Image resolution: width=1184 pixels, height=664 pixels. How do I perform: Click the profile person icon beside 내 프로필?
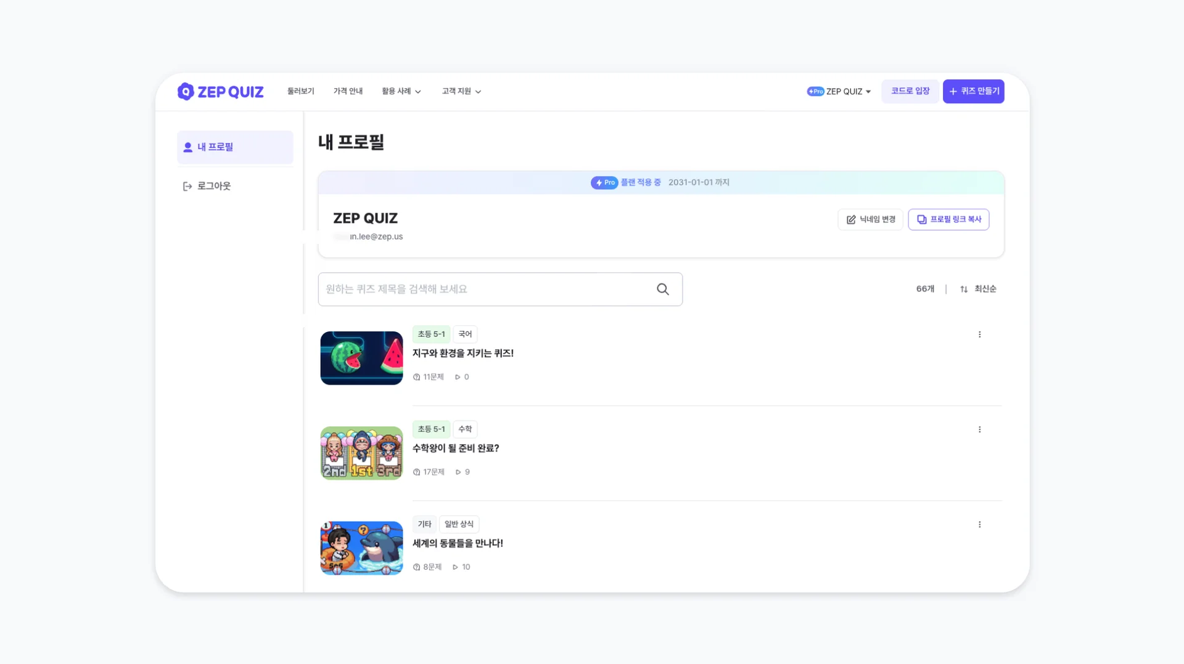point(187,147)
